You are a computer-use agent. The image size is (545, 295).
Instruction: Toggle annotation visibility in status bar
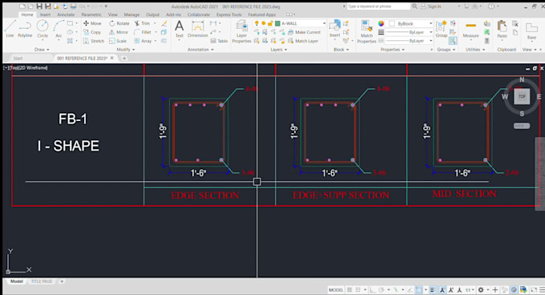click(442, 289)
